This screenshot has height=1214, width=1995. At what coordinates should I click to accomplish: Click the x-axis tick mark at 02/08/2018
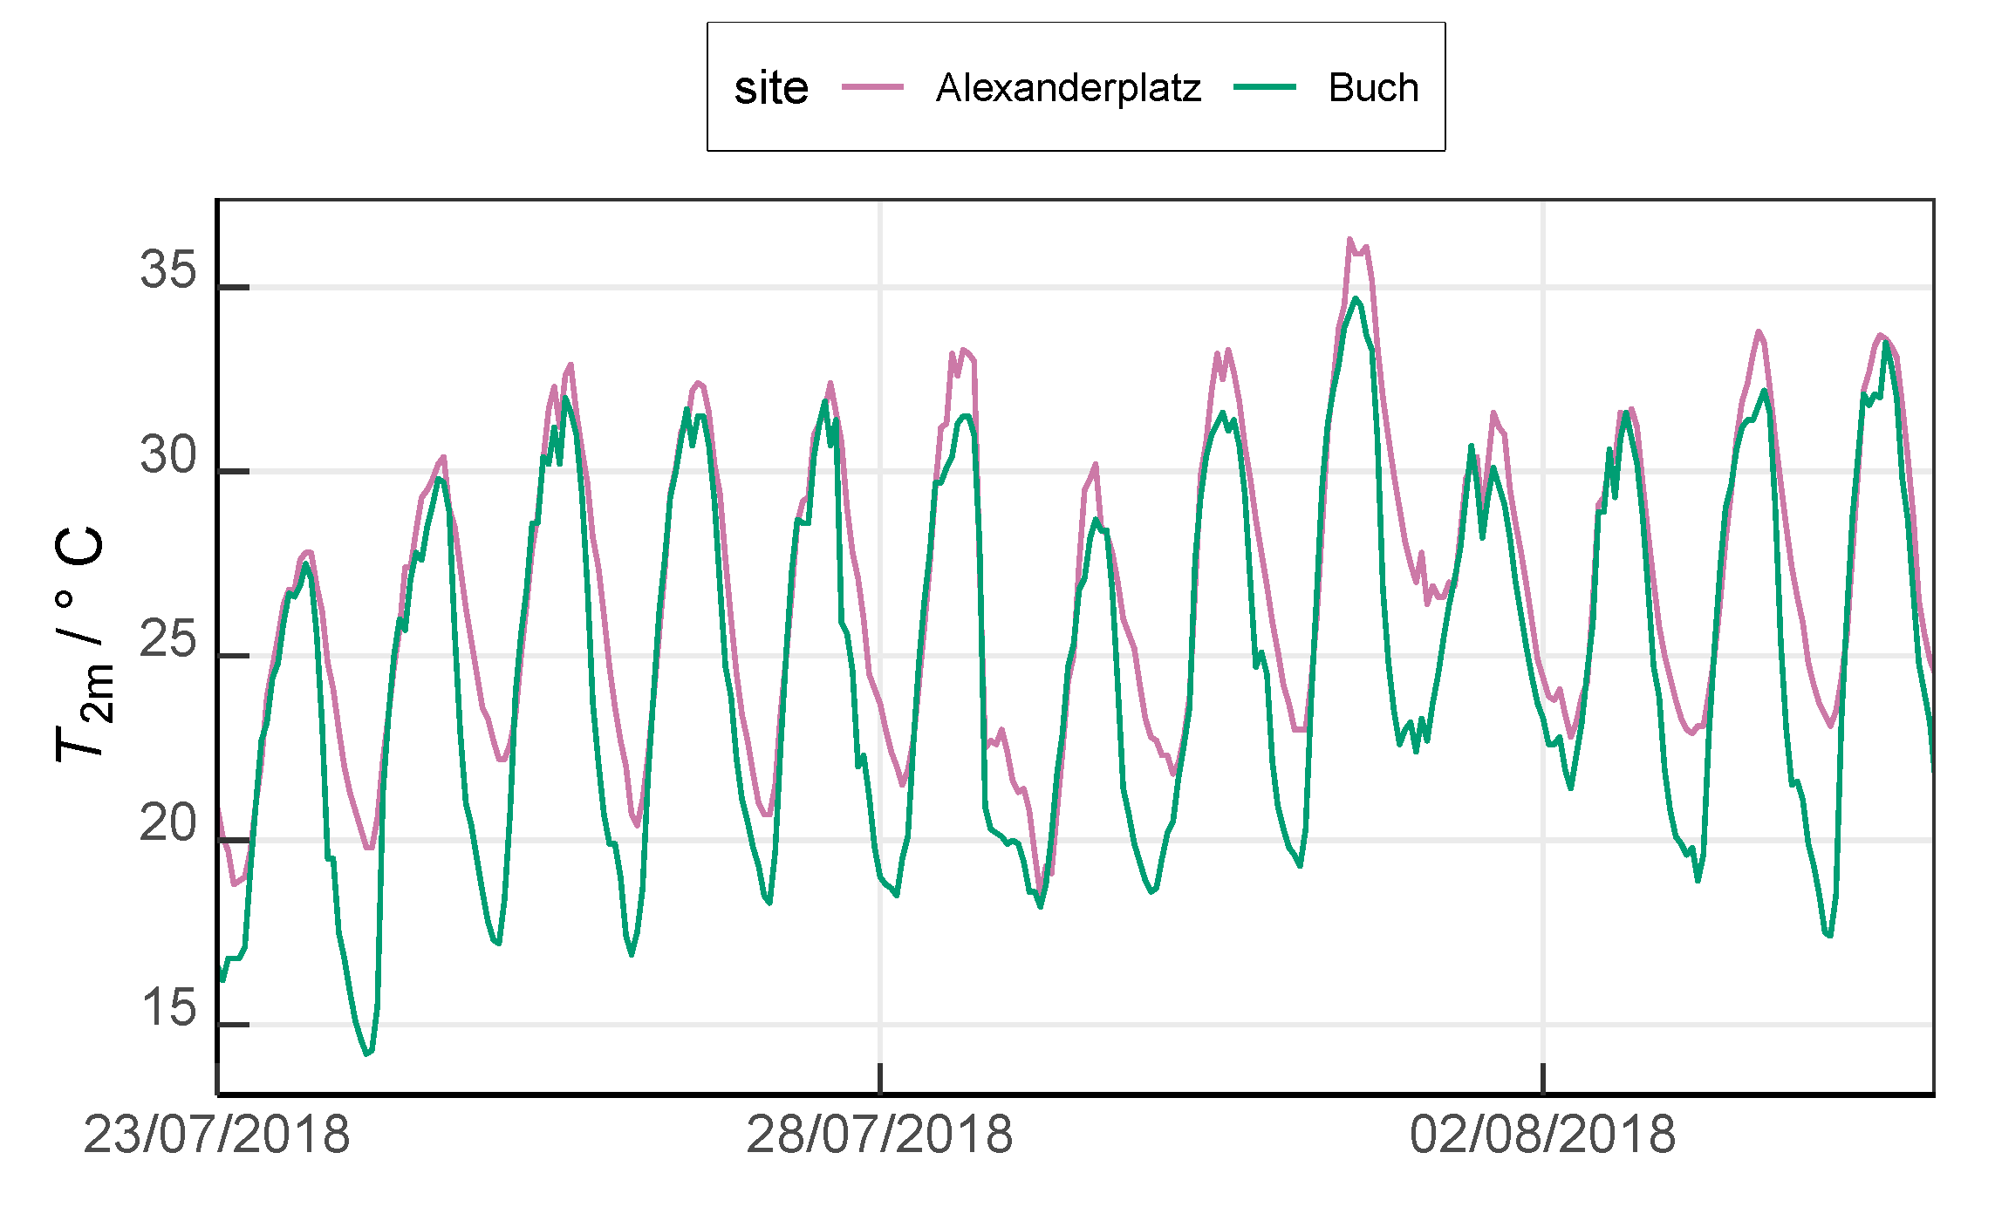[1542, 1078]
